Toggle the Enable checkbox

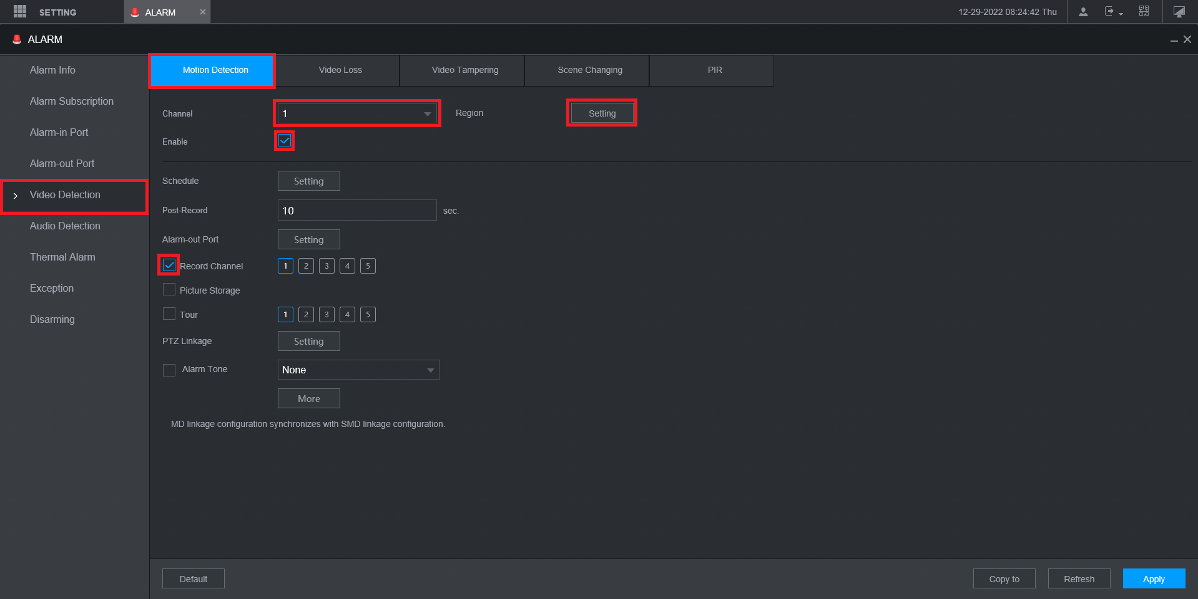pyautogui.click(x=285, y=141)
